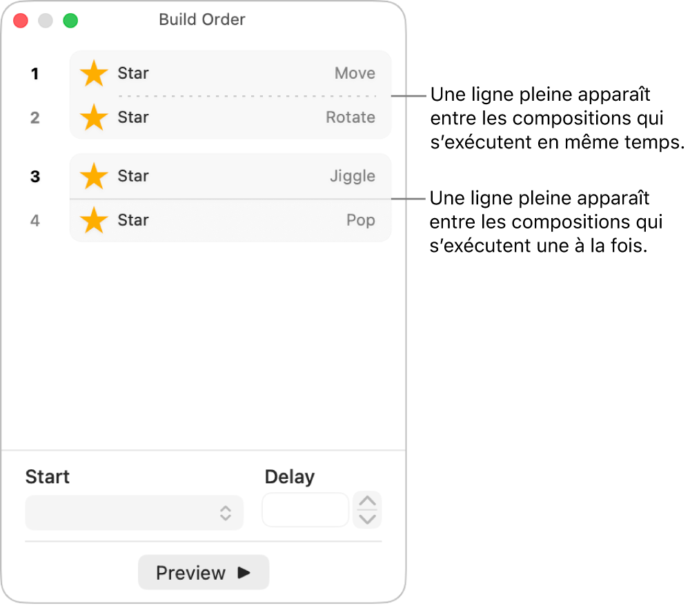This screenshot has height=606, width=690.
Task: Click the star icon for the Pop build
Action: (x=93, y=220)
